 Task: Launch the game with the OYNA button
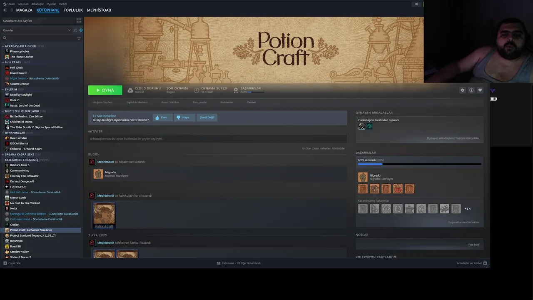pos(105,90)
